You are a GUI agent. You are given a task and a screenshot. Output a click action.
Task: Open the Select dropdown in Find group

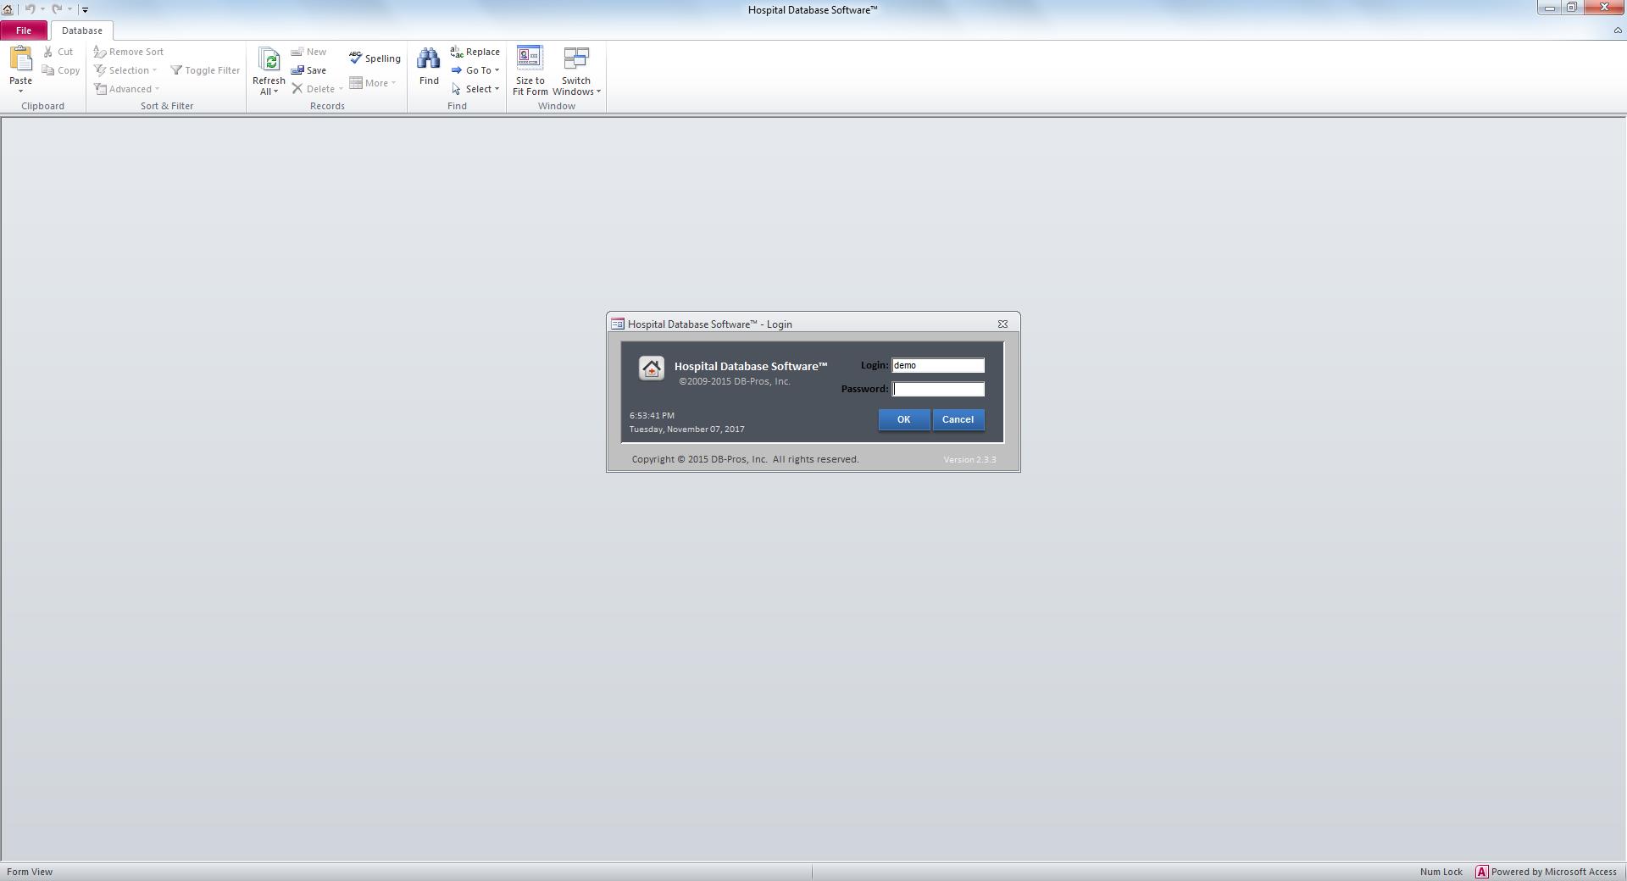click(x=475, y=89)
